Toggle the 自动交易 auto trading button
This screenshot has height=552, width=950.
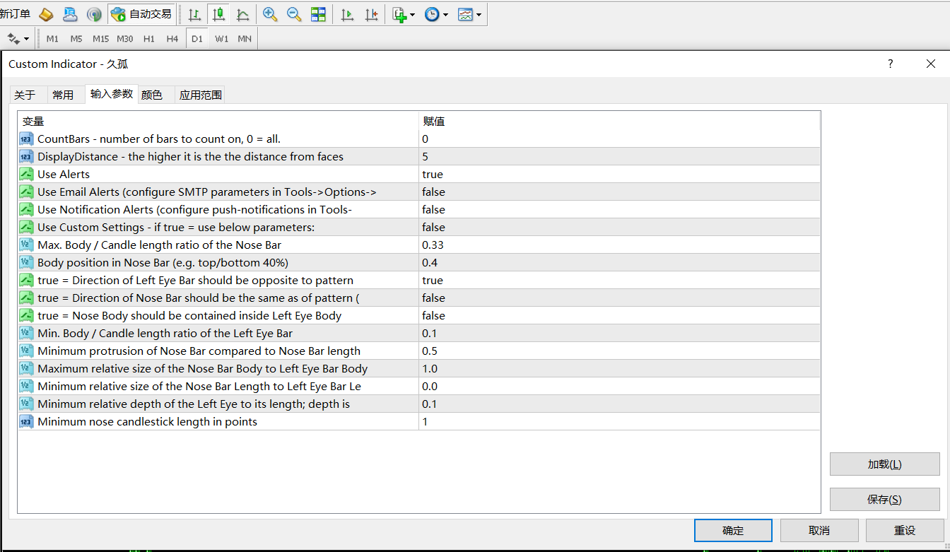pyautogui.click(x=141, y=14)
